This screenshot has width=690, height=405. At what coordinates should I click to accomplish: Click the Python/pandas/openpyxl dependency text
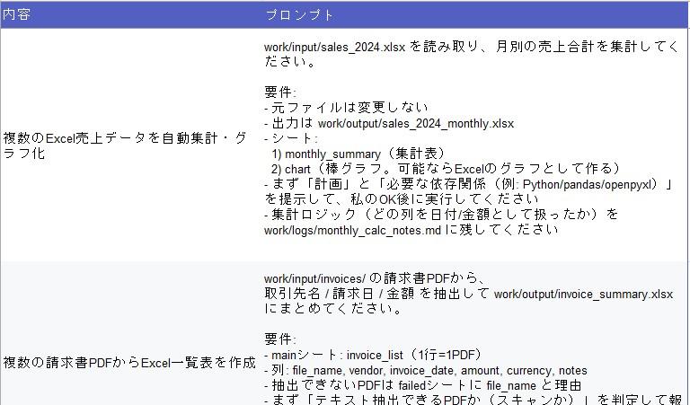586,184
